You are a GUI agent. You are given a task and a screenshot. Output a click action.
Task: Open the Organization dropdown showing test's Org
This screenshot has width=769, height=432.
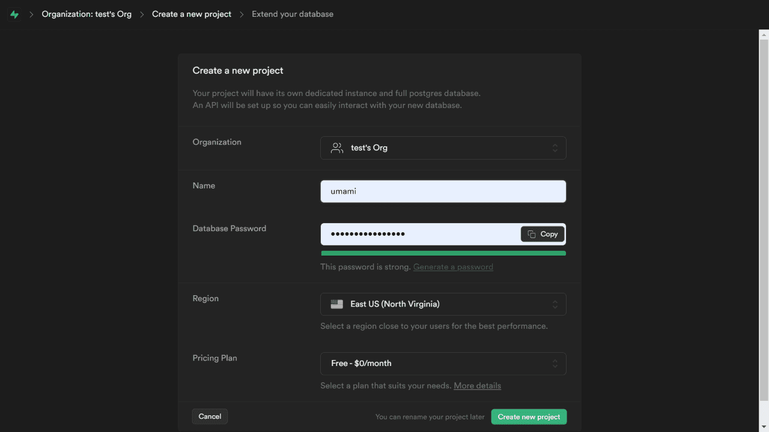[443, 148]
